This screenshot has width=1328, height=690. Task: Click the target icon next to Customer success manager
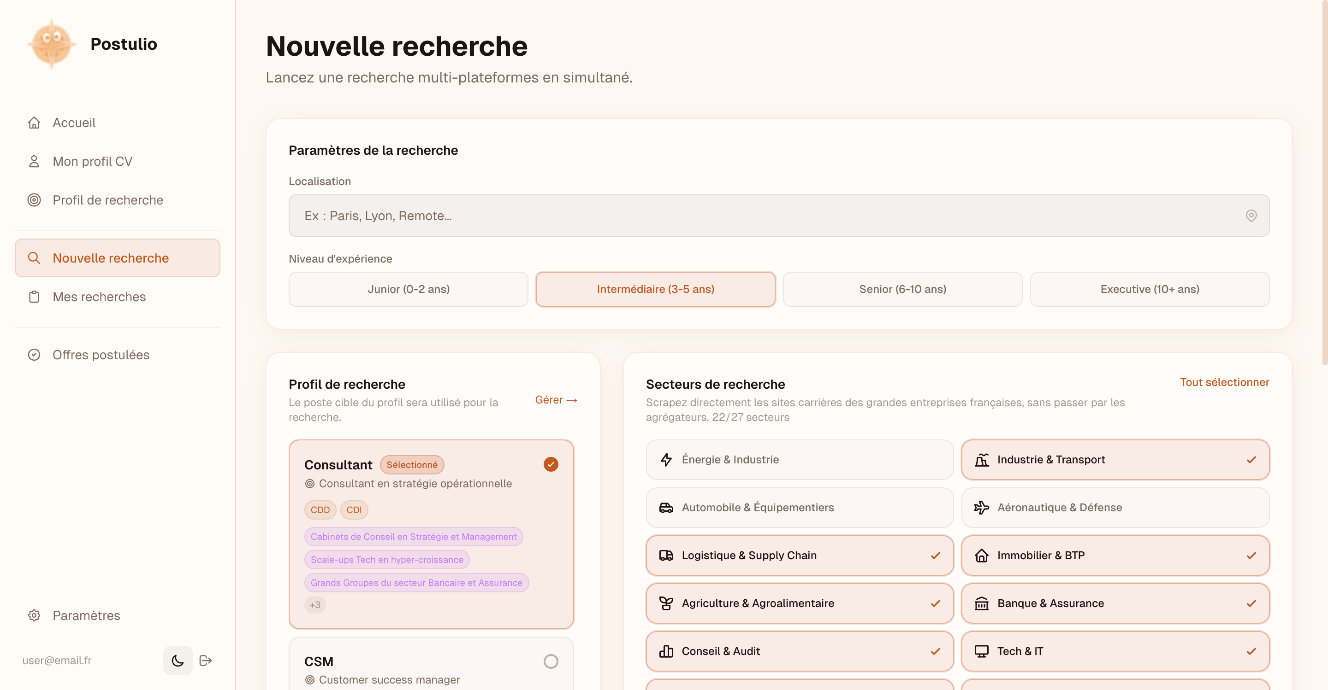(x=310, y=680)
